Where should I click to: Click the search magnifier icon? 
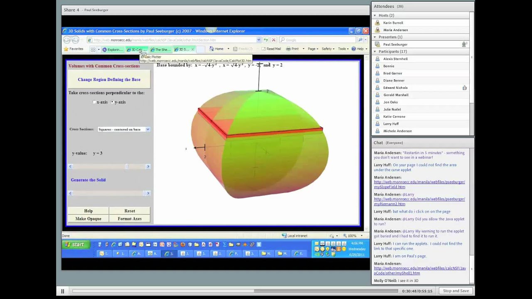[360, 40]
